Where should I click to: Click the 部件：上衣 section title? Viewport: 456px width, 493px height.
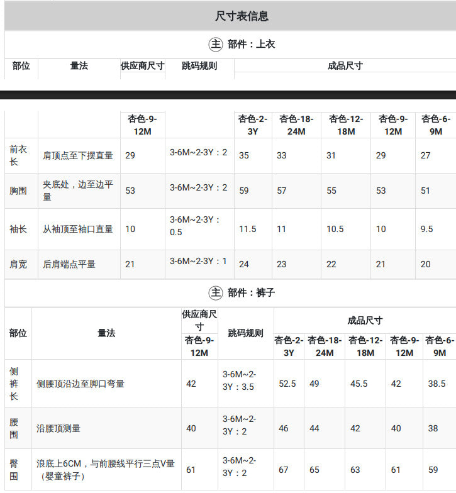point(251,44)
